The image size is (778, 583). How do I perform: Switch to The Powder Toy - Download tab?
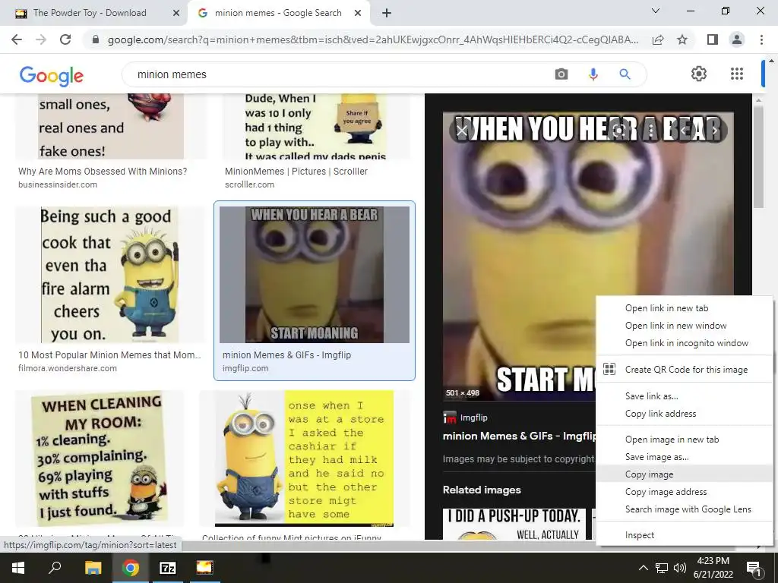point(90,13)
